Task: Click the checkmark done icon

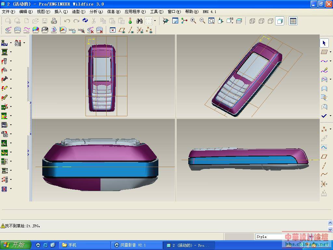Action: [x=324, y=116]
